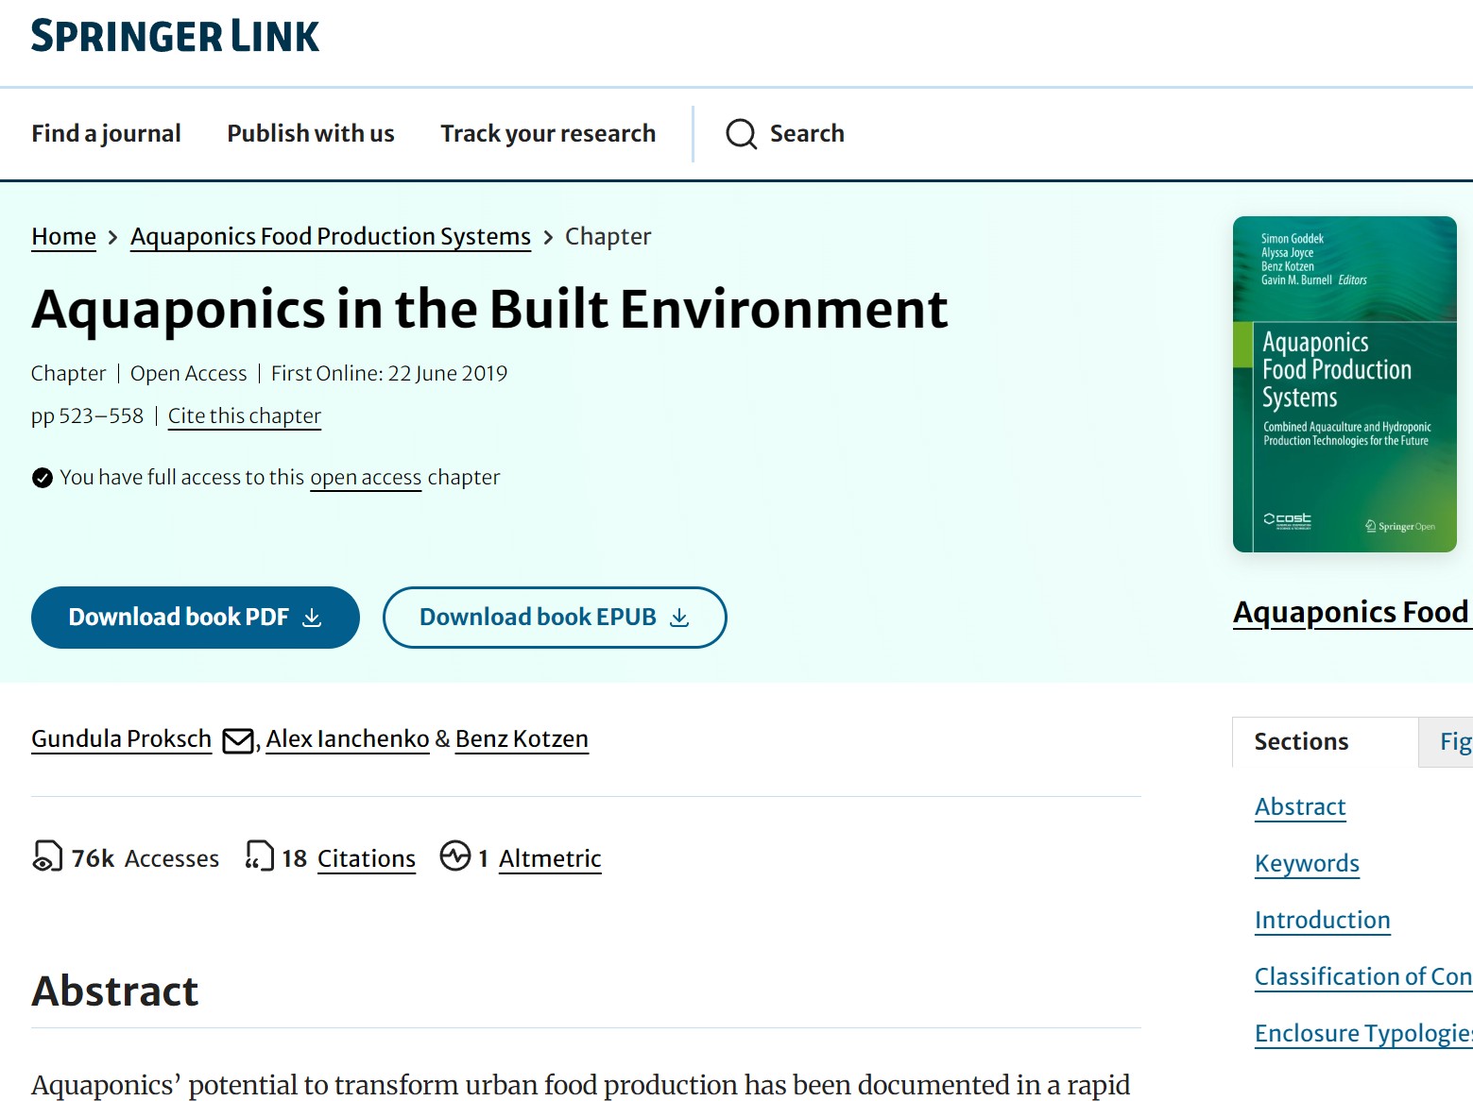Jump to the Introduction section
Screen dimensions: 1473x1101
point(1322,920)
